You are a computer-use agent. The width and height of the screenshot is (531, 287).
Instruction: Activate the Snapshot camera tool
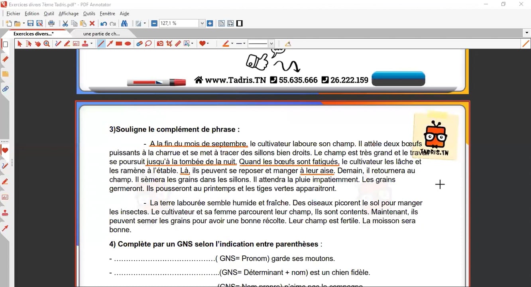[160, 44]
